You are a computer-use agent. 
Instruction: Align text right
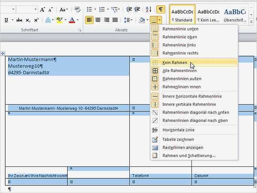pos(107,20)
